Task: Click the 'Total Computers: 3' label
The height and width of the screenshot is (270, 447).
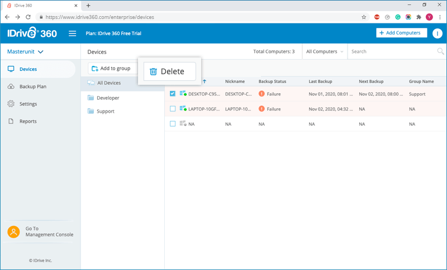Action: click(x=274, y=51)
